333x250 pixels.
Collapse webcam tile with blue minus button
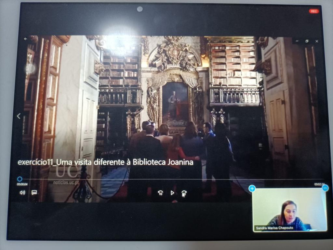[x=325, y=188]
